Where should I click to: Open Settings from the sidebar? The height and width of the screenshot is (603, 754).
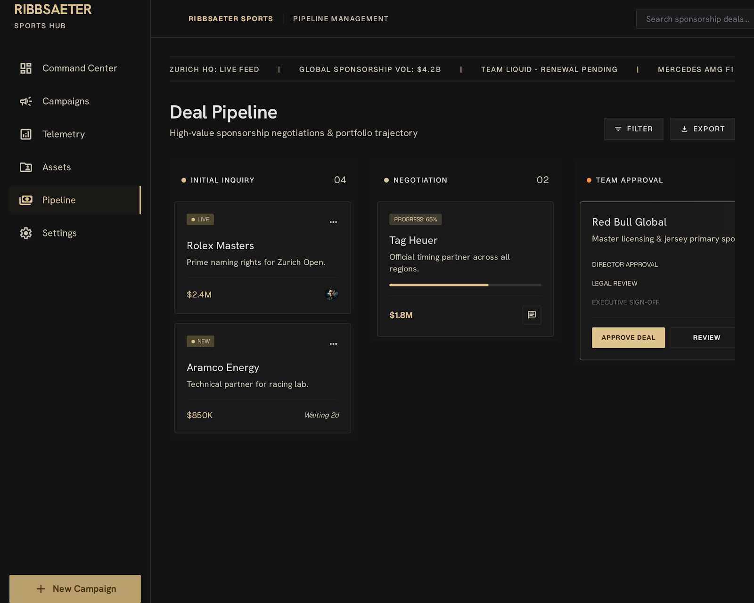point(75,233)
